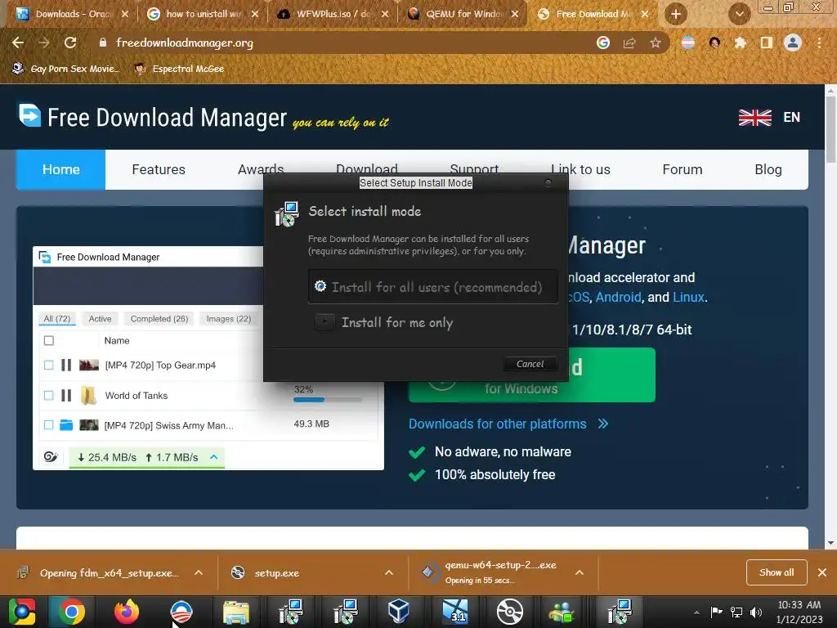This screenshot has height=628, width=837.
Task: Check the World of Tanks row checkbox
Action: click(x=48, y=395)
